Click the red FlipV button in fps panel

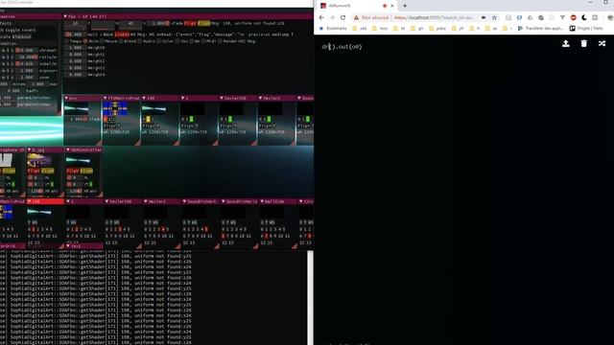tap(190, 23)
